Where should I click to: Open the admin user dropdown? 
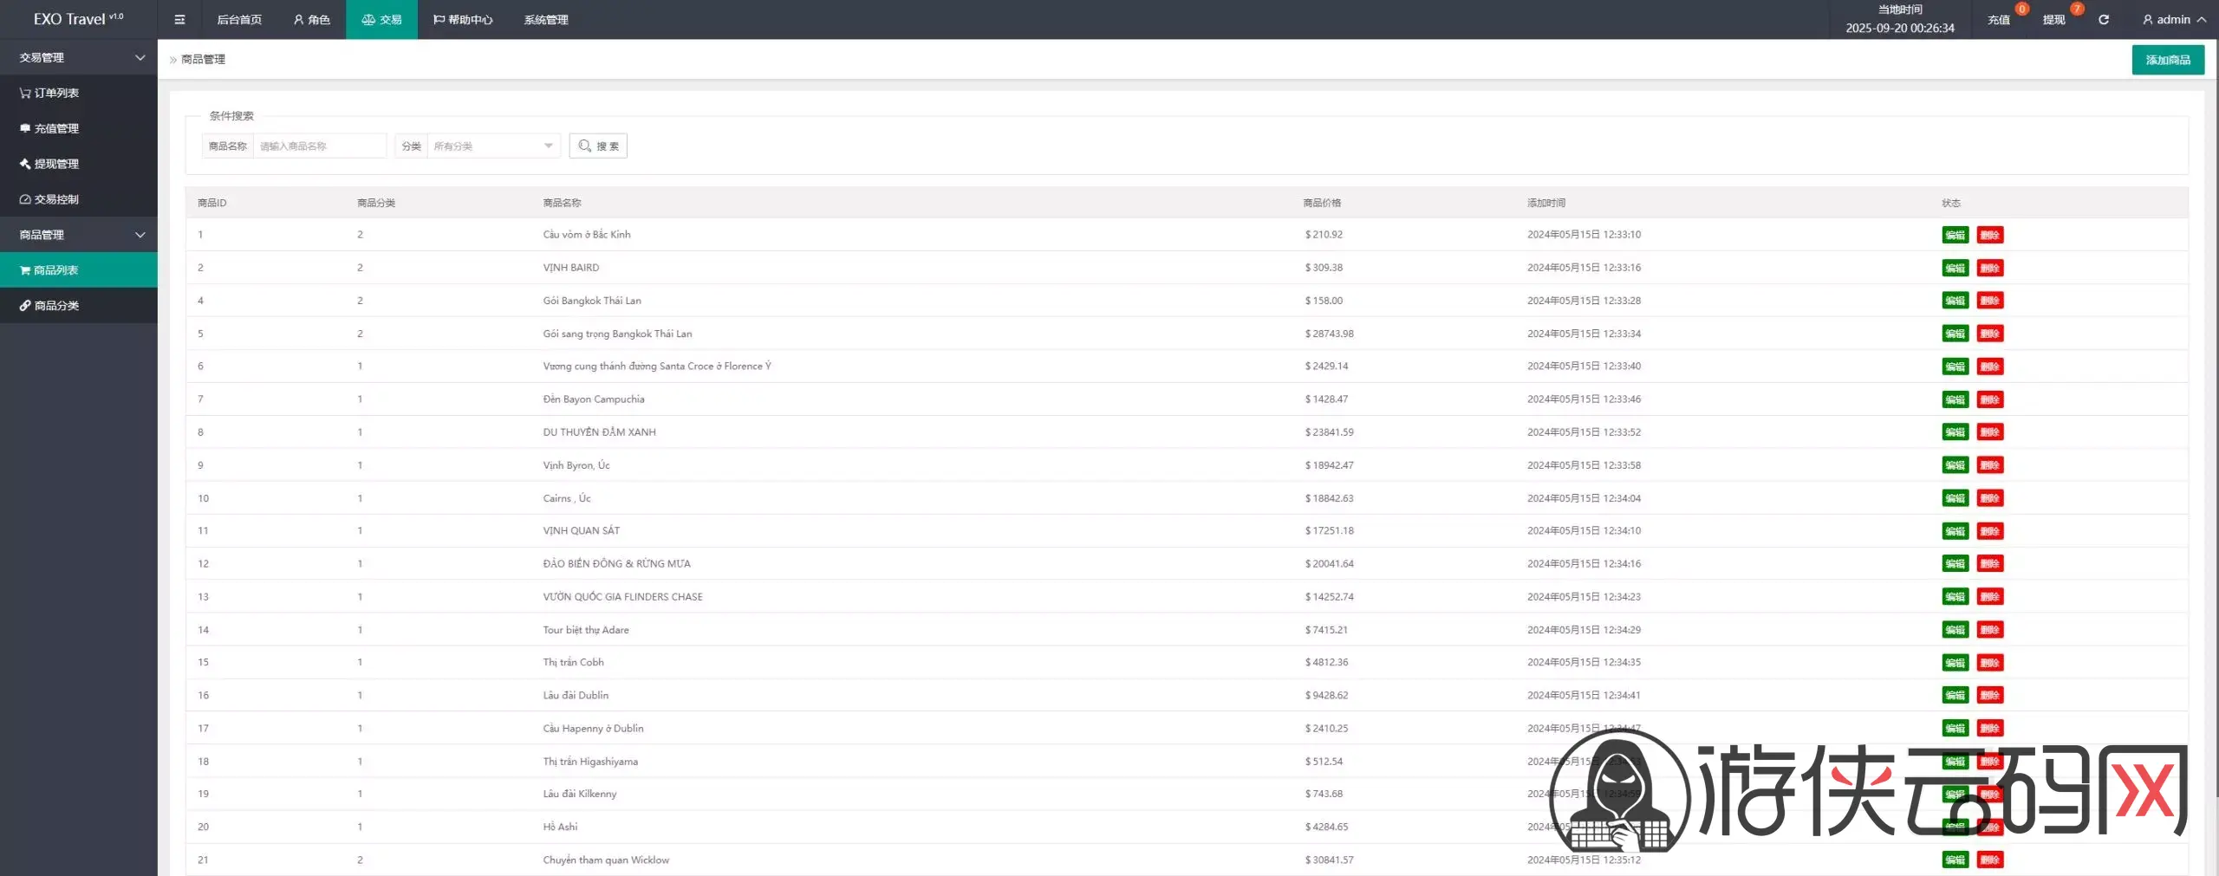(2174, 20)
